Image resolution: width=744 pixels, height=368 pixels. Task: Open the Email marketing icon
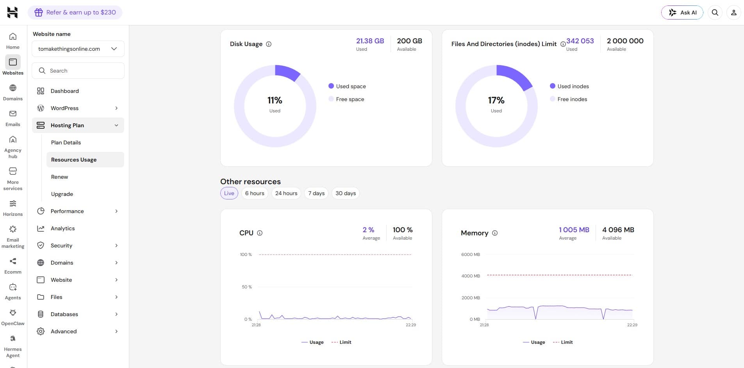pos(13,229)
